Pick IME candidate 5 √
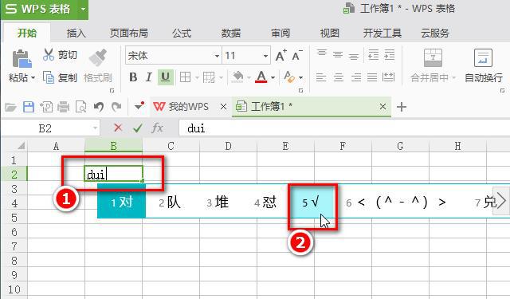510x299 pixels. (x=312, y=203)
